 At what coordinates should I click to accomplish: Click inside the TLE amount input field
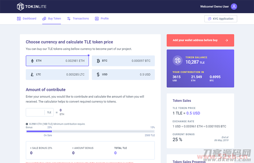coord(35,112)
